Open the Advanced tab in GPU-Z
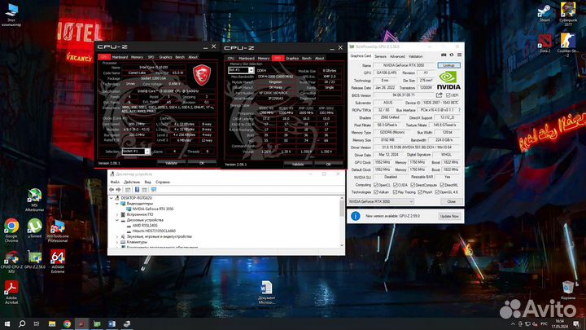The height and width of the screenshot is (330, 586). click(397, 56)
